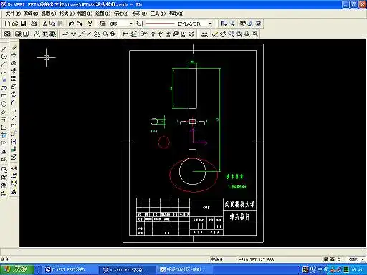The width and height of the screenshot is (367, 275).
Task: Print the drawing using printer icon
Action: [x=34, y=24]
